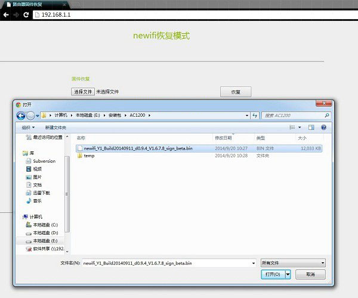Close the router firmware recovery tab
The width and height of the screenshot is (358, 298).
pos(64,4)
